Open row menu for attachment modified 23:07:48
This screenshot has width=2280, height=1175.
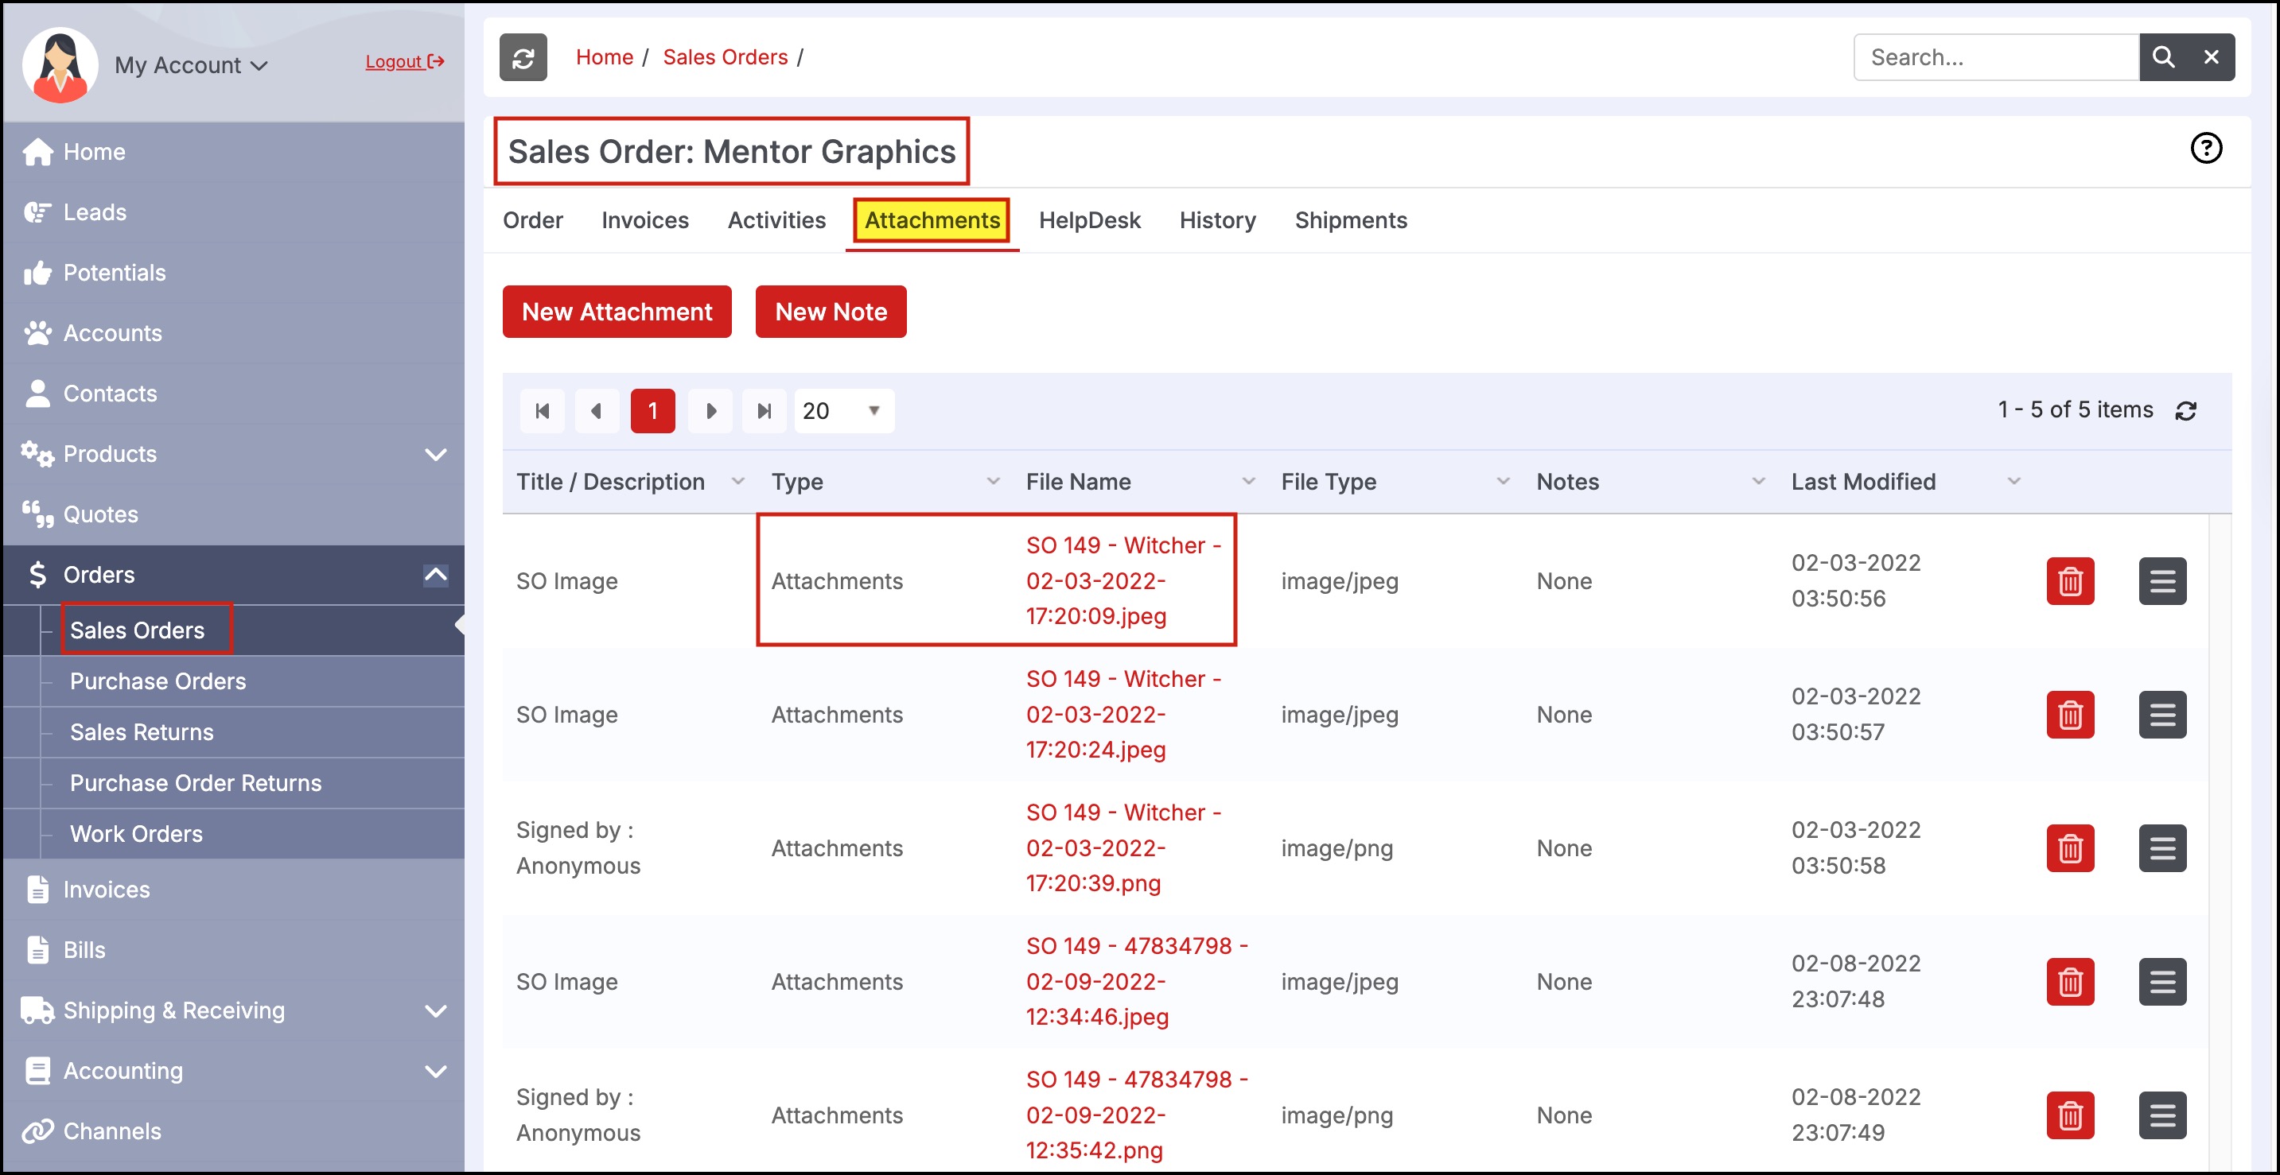2162,982
